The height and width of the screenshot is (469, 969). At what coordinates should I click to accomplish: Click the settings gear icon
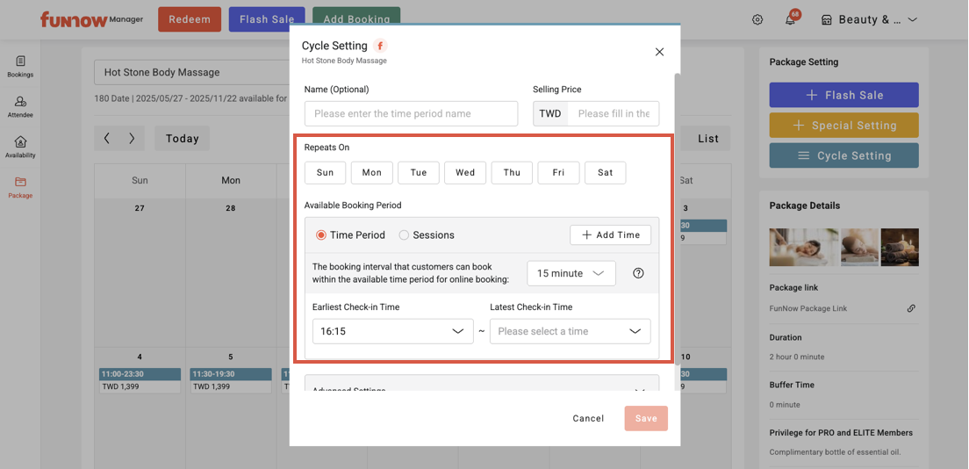click(757, 19)
